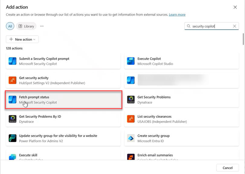The image size is (245, 174).
Task: Click the Copilot for Sales icon beside Execute skill
Action: pyautogui.click(x=12, y=157)
